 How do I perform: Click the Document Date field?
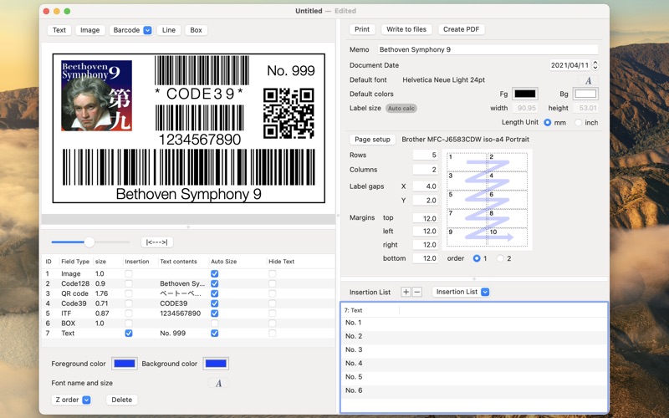(x=569, y=65)
